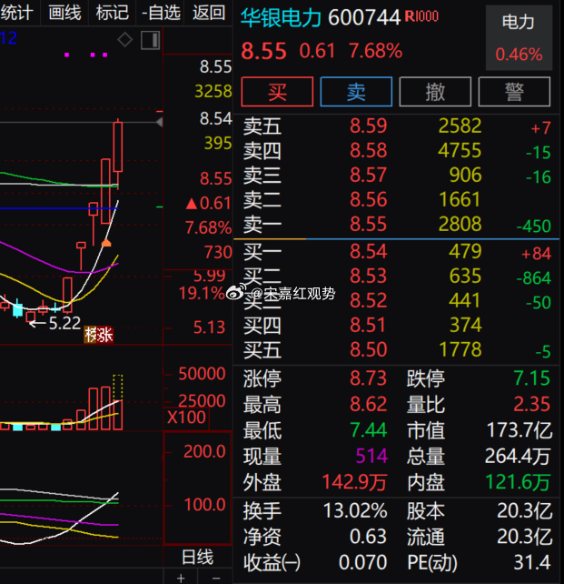Click the dotted yellow predicted volume bar
Viewport: 564px width, 584px height.
pyautogui.click(x=118, y=388)
